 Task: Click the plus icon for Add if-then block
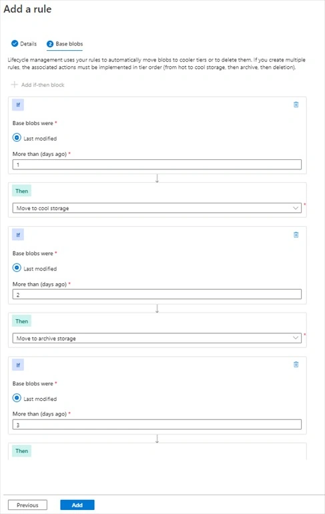(14, 84)
